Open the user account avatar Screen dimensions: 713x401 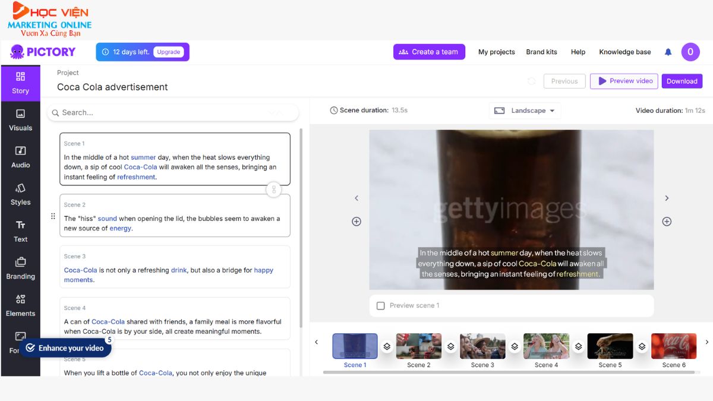[x=690, y=52]
